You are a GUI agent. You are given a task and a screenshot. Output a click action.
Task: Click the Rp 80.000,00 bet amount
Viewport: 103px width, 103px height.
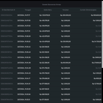66,63
